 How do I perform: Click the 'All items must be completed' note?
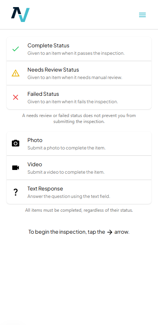click(79, 210)
